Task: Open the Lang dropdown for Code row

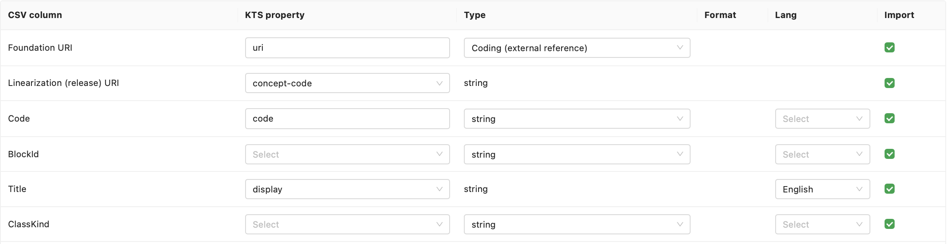Action: [x=822, y=119]
